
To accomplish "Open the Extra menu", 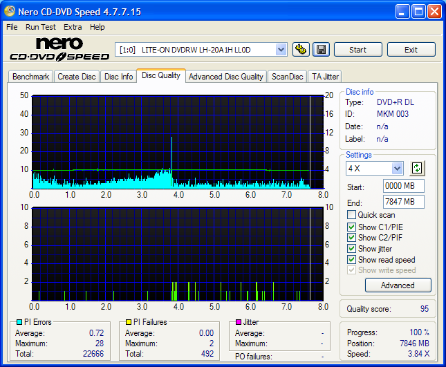I will (x=73, y=27).
